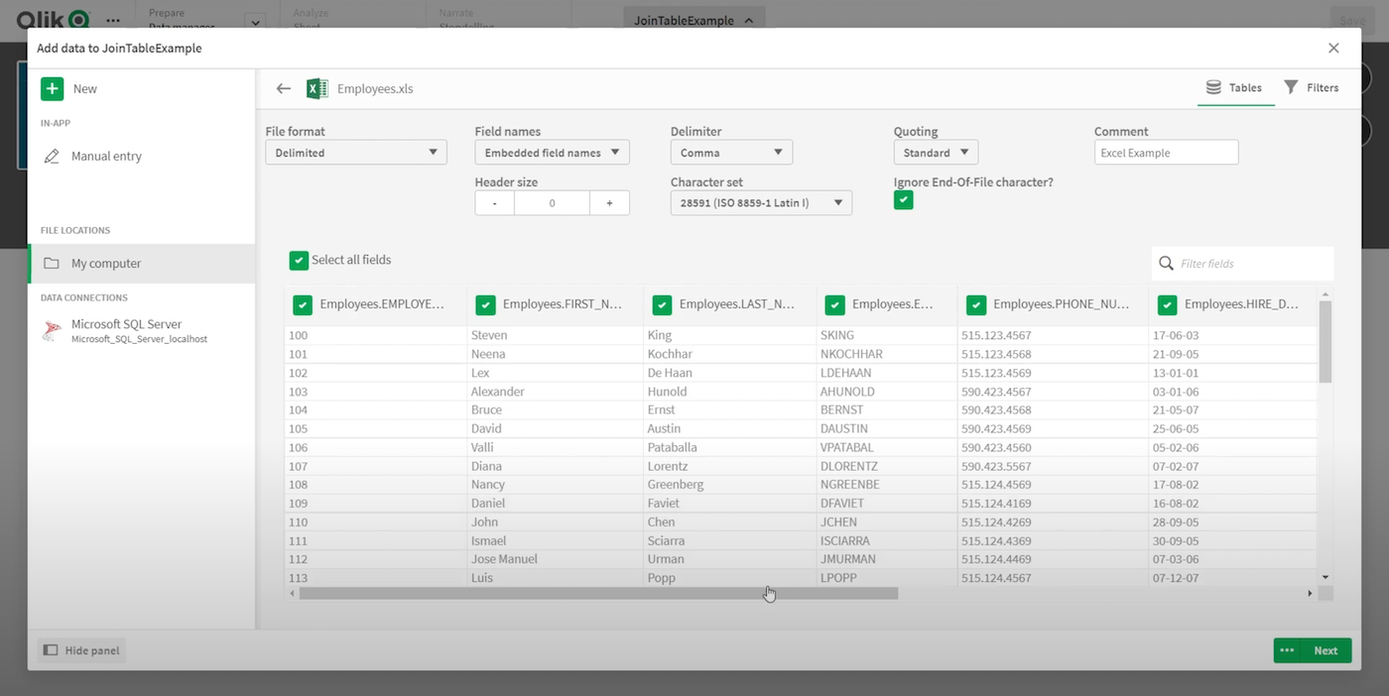Open more options beside the Next button
This screenshot has height=696, width=1389.
point(1287,650)
